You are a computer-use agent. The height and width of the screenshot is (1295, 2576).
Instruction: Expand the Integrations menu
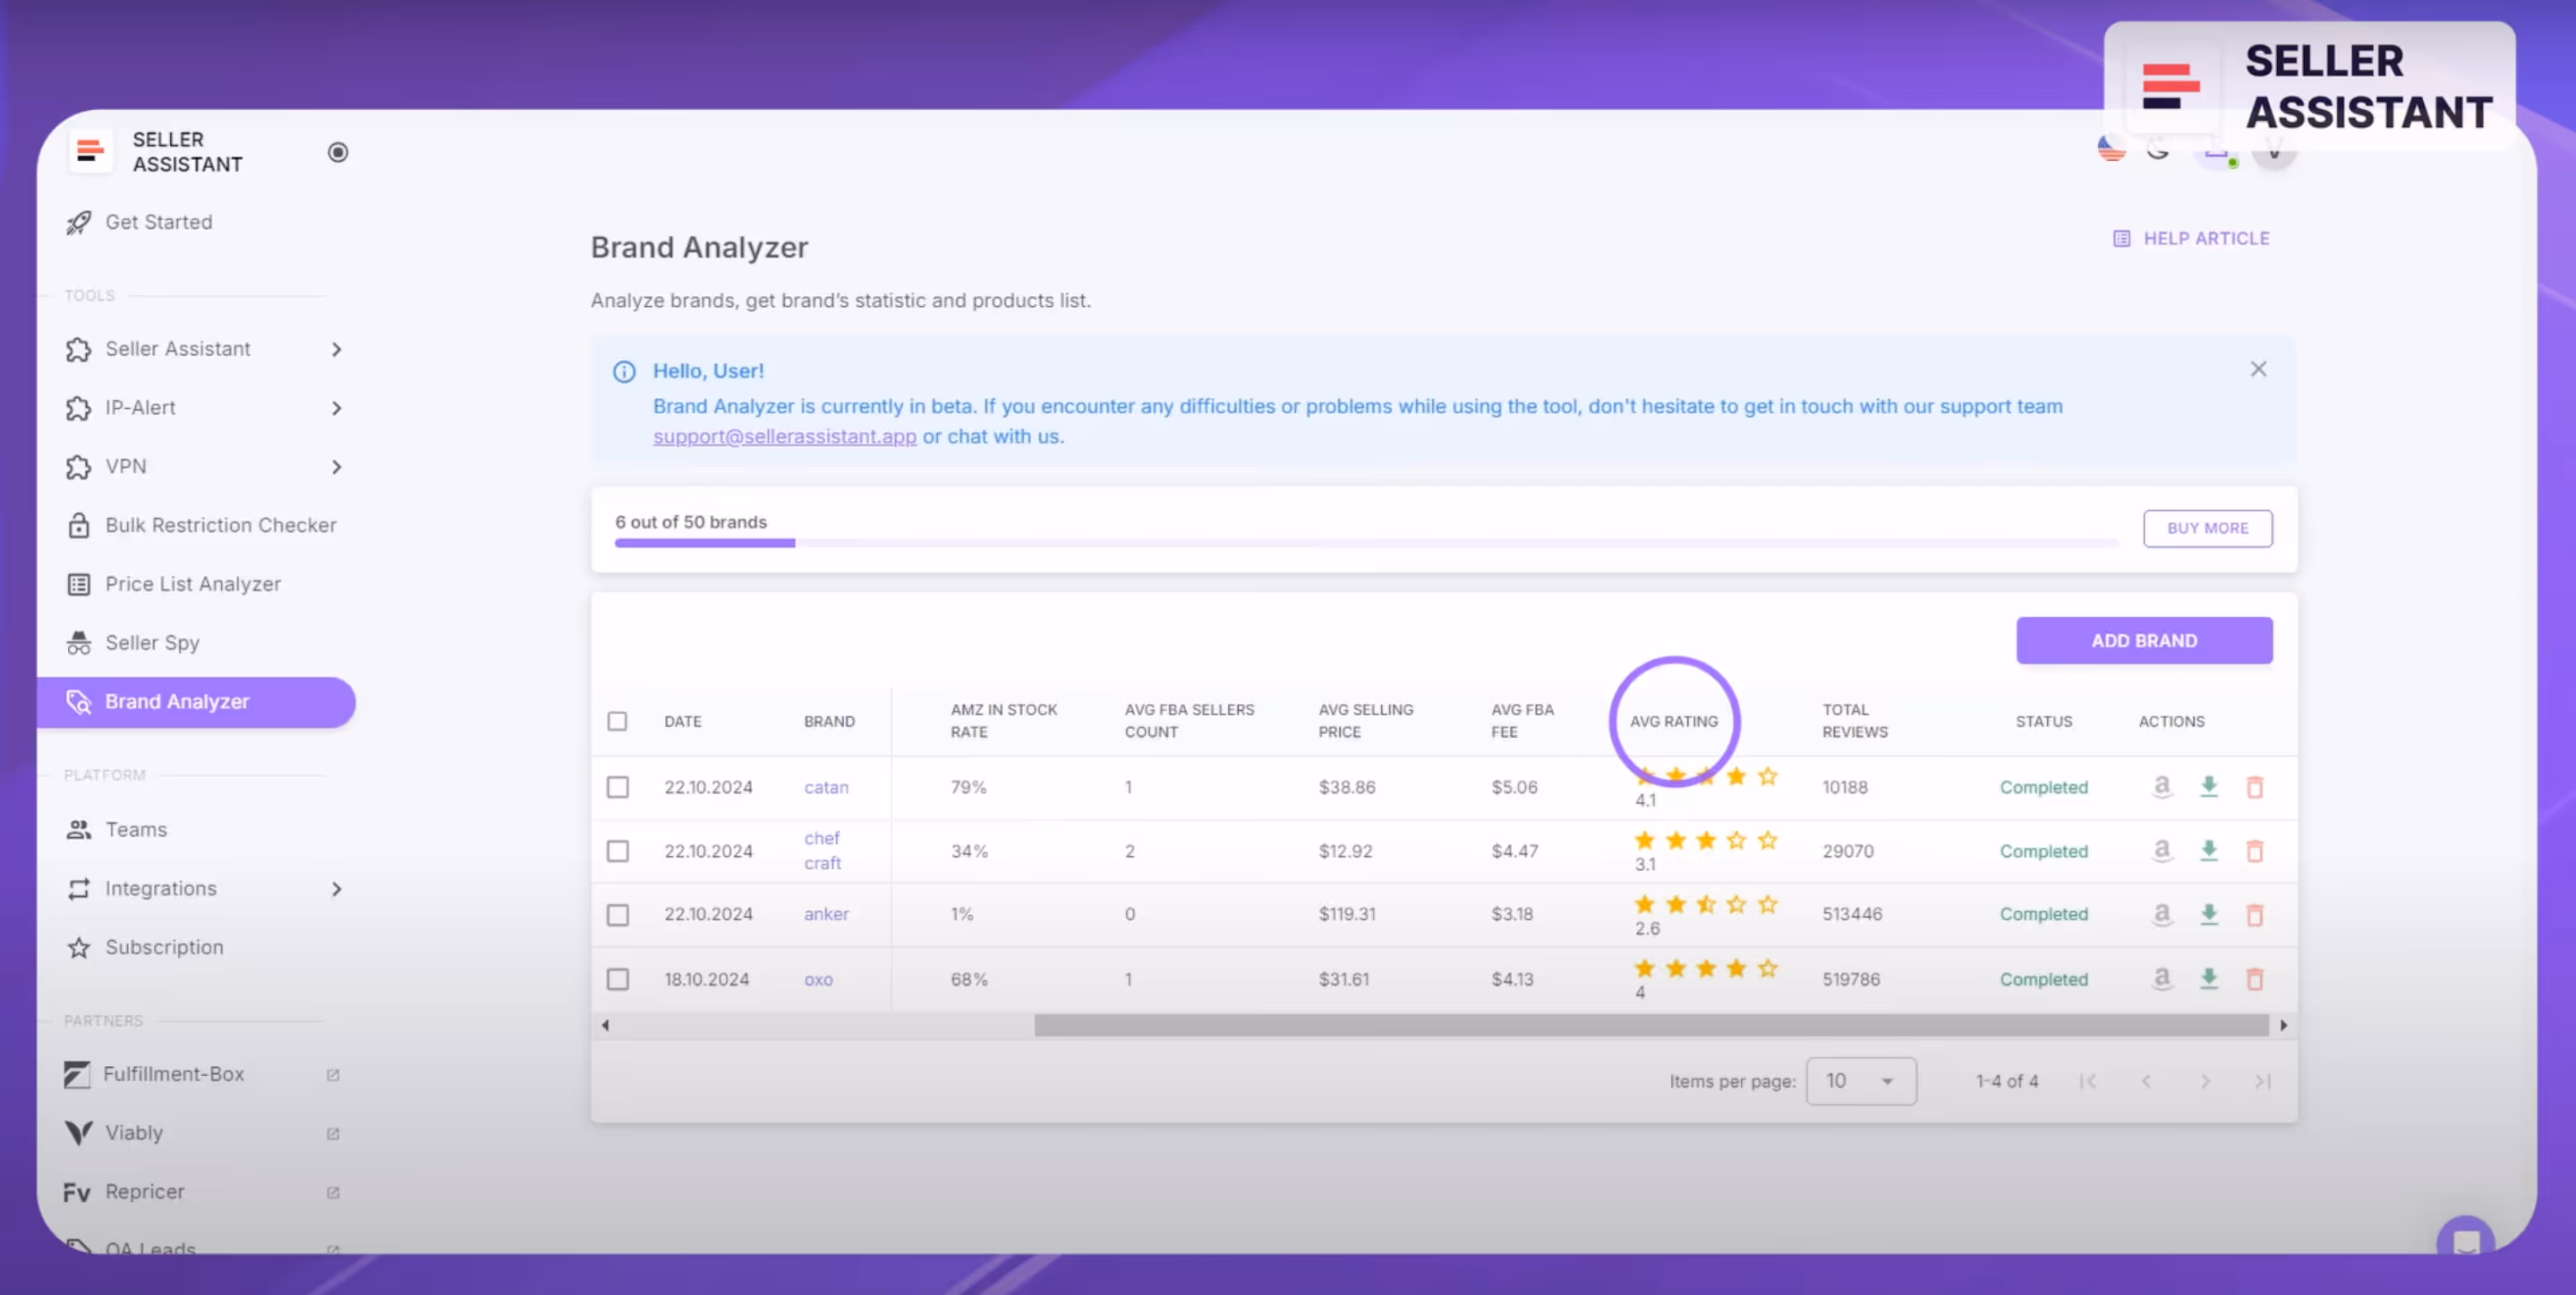336,888
